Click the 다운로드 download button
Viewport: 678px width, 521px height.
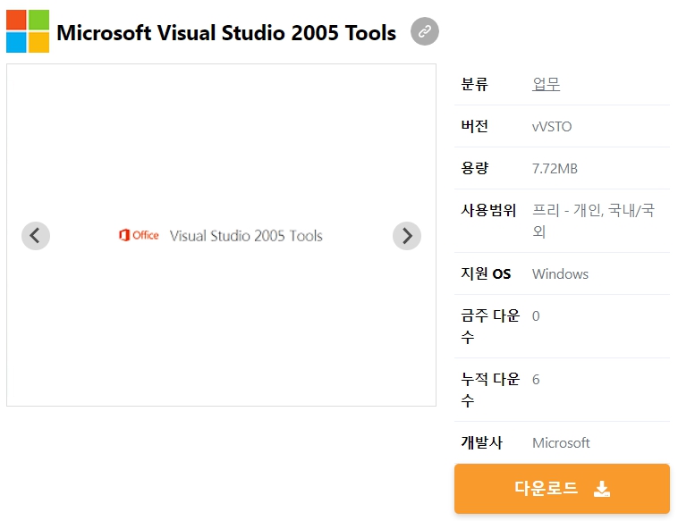click(x=562, y=489)
